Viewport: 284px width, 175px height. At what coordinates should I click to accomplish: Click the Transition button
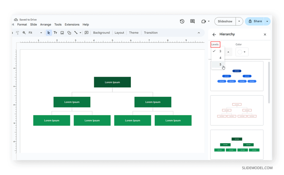pyautogui.click(x=151, y=32)
